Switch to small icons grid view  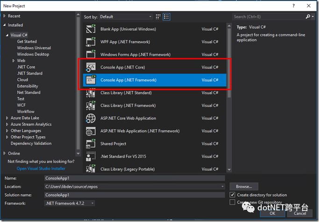click(158, 17)
